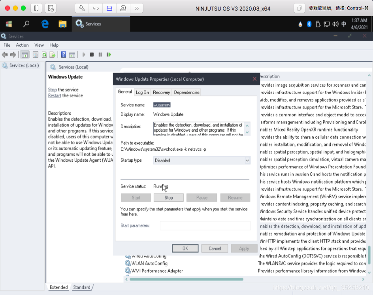
Task: Click the selected wuauserv service name text
Action: click(x=162, y=105)
